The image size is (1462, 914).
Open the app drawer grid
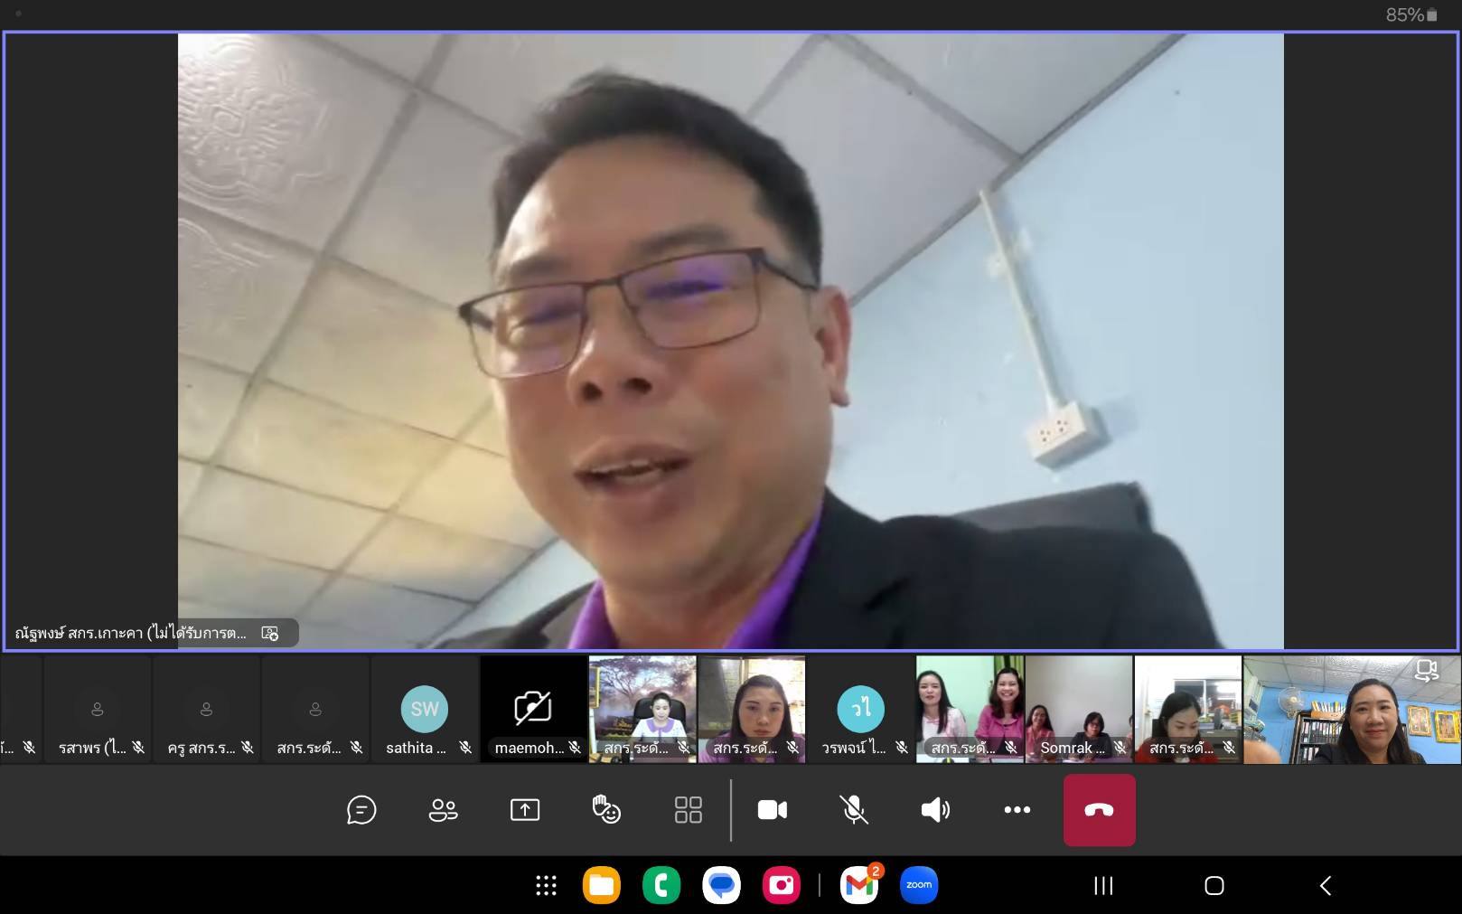[546, 885]
